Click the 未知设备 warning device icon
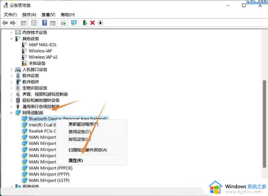The image size is (268, 196). 24,63
